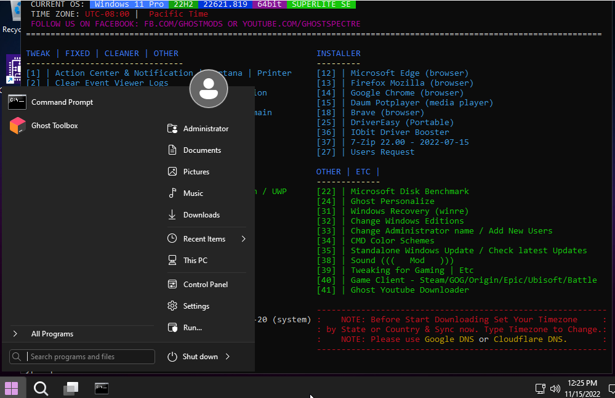Expand All Programs list
The width and height of the screenshot is (615, 398).
click(52, 334)
